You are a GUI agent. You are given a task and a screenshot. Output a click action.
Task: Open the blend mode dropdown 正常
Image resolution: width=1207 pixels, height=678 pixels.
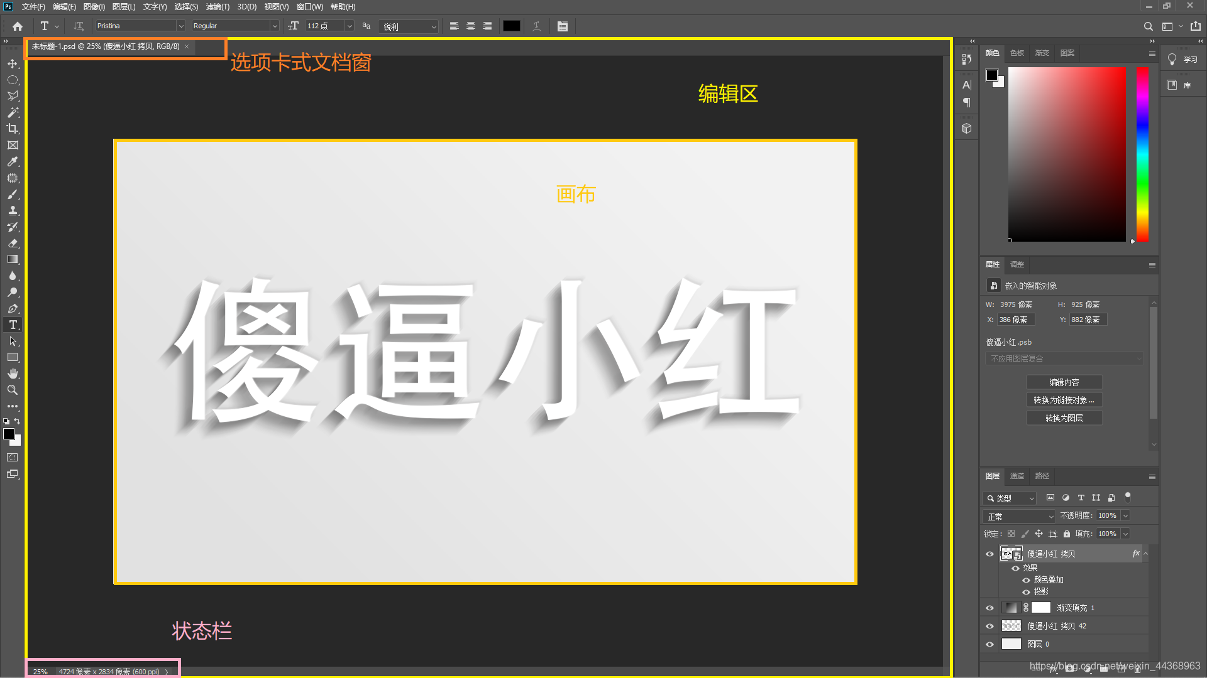(x=1019, y=516)
